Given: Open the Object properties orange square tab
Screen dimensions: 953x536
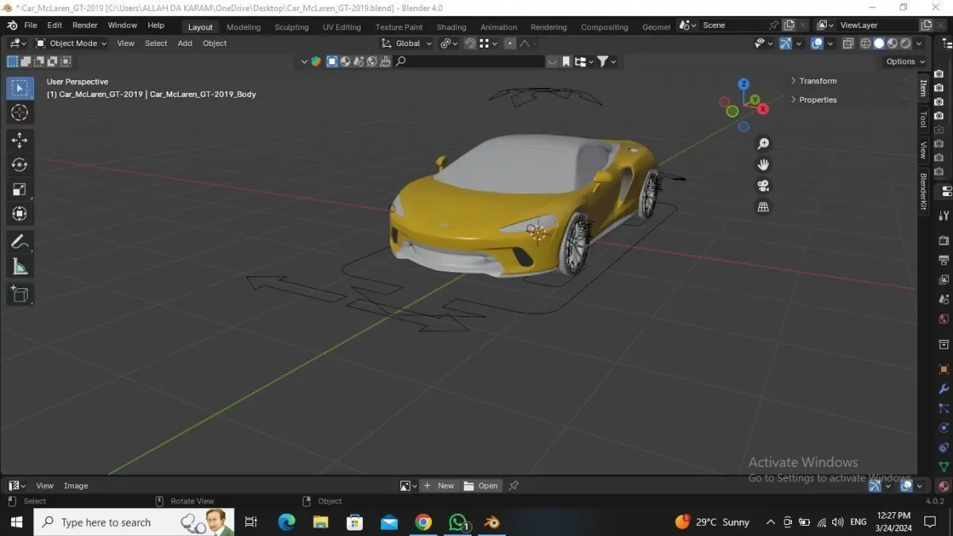Looking at the screenshot, I should tap(944, 369).
